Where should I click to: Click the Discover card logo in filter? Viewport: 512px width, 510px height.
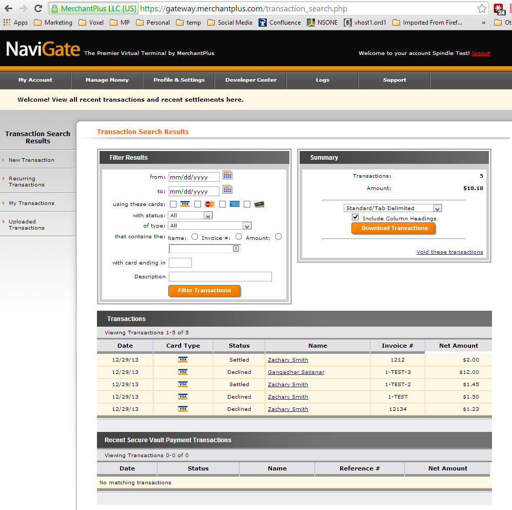point(259,204)
